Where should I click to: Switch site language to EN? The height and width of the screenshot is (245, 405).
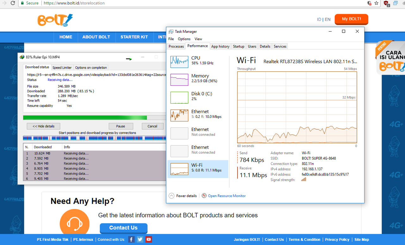pos(327,19)
